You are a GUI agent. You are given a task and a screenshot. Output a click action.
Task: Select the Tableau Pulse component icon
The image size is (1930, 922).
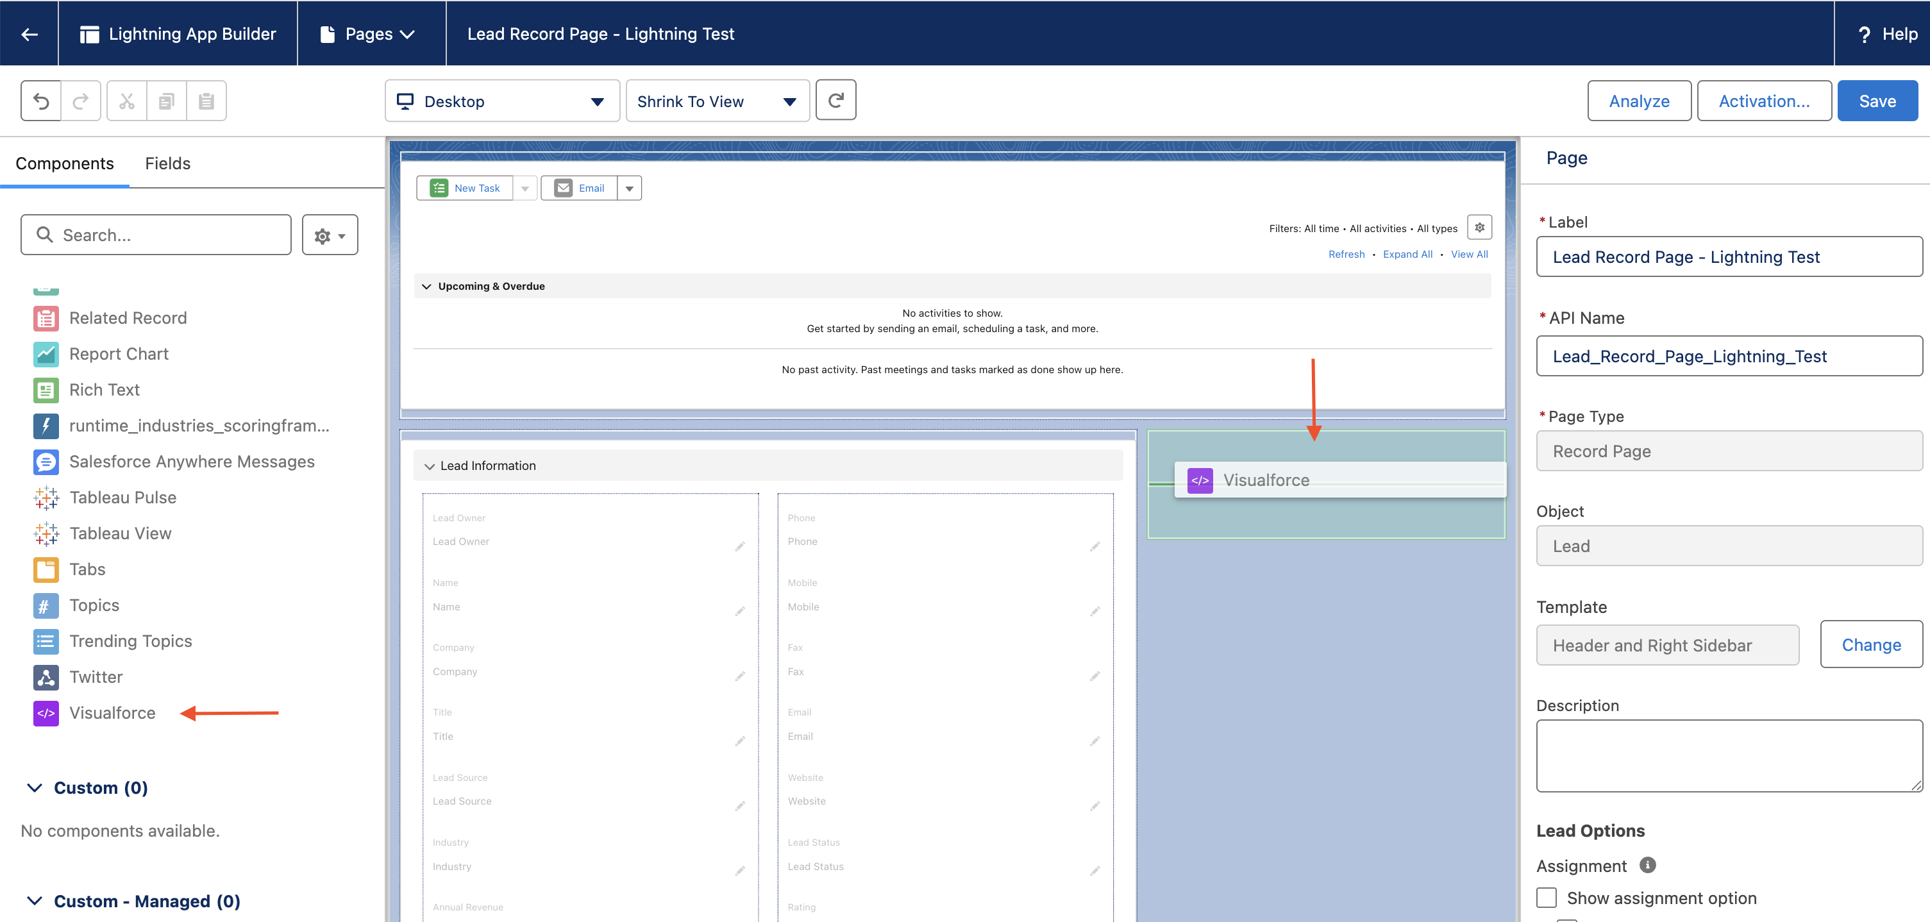[x=46, y=498]
